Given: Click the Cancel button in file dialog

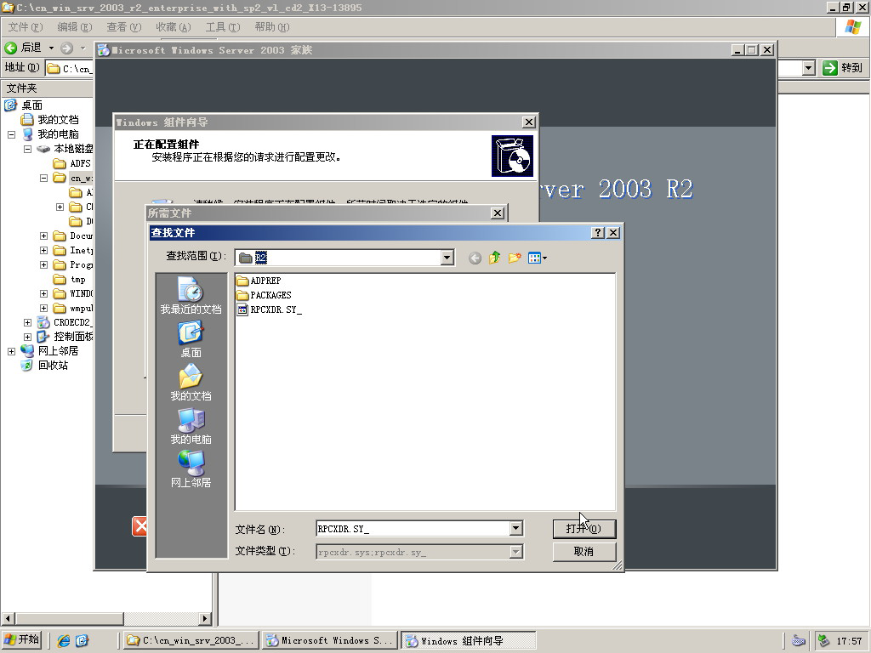Looking at the screenshot, I should coord(584,551).
